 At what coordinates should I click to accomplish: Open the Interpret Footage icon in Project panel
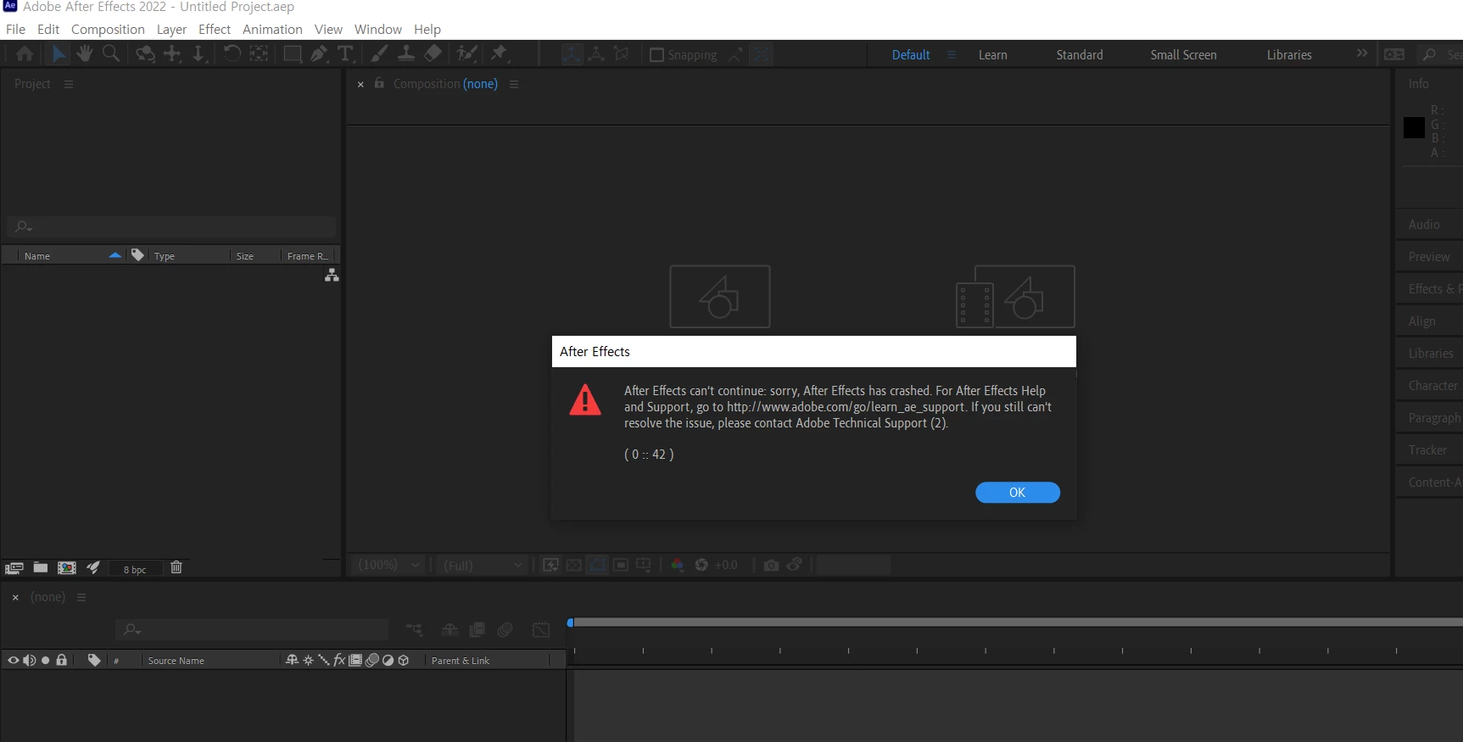[x=14, y=568]
